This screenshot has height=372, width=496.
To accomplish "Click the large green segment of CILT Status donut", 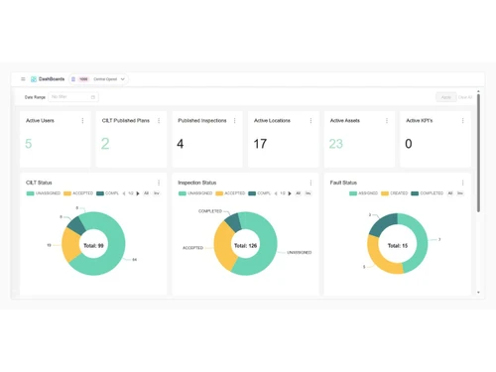I will pos(114,251).
